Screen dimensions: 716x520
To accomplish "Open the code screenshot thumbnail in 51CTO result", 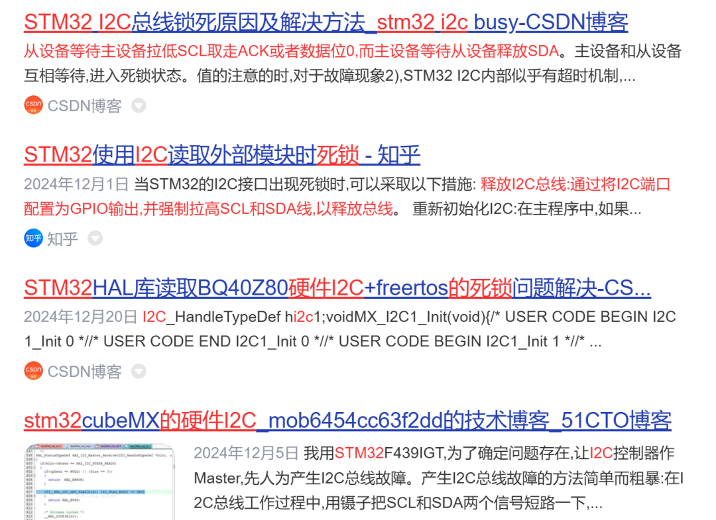I will pyautogui.click(x=99, y=482).
